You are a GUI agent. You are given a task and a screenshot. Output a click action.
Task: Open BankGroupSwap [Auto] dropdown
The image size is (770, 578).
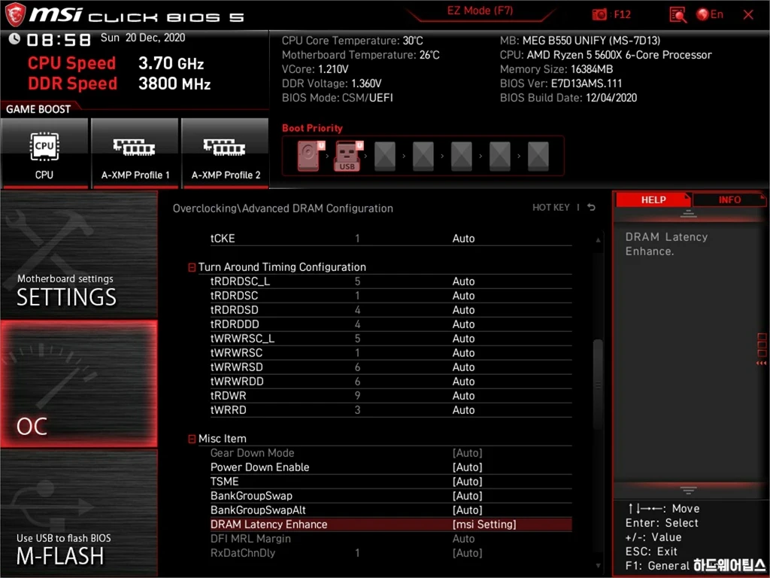coord(467,495)
